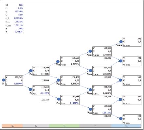Click the blue node circle labeled NLL
This screenshot has width=144, height=130.
[59, 99]
